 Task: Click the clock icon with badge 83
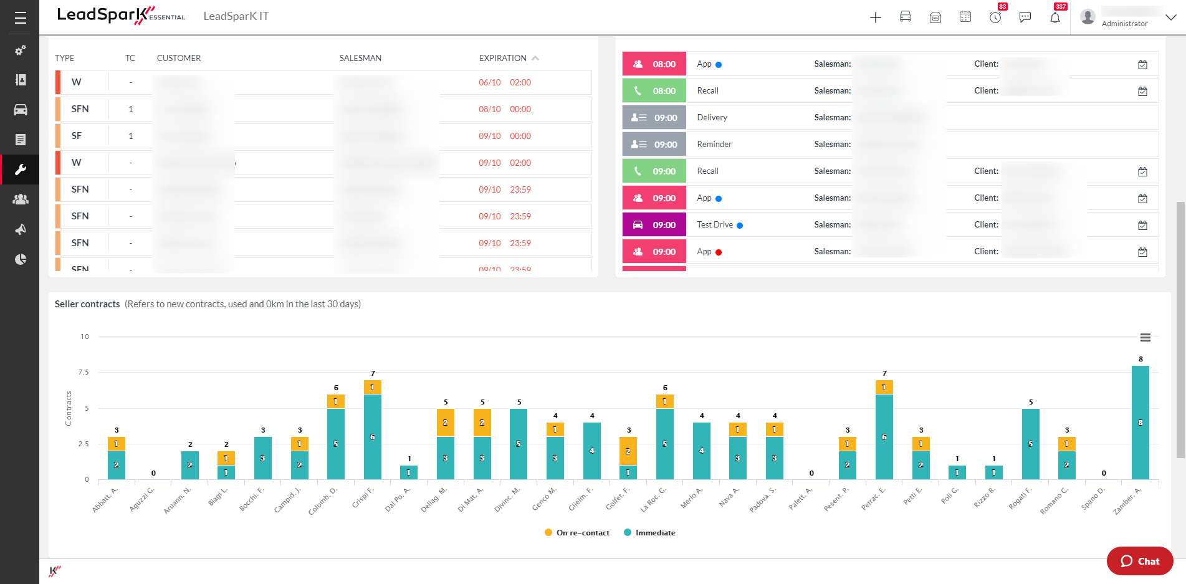pos(995,17)
